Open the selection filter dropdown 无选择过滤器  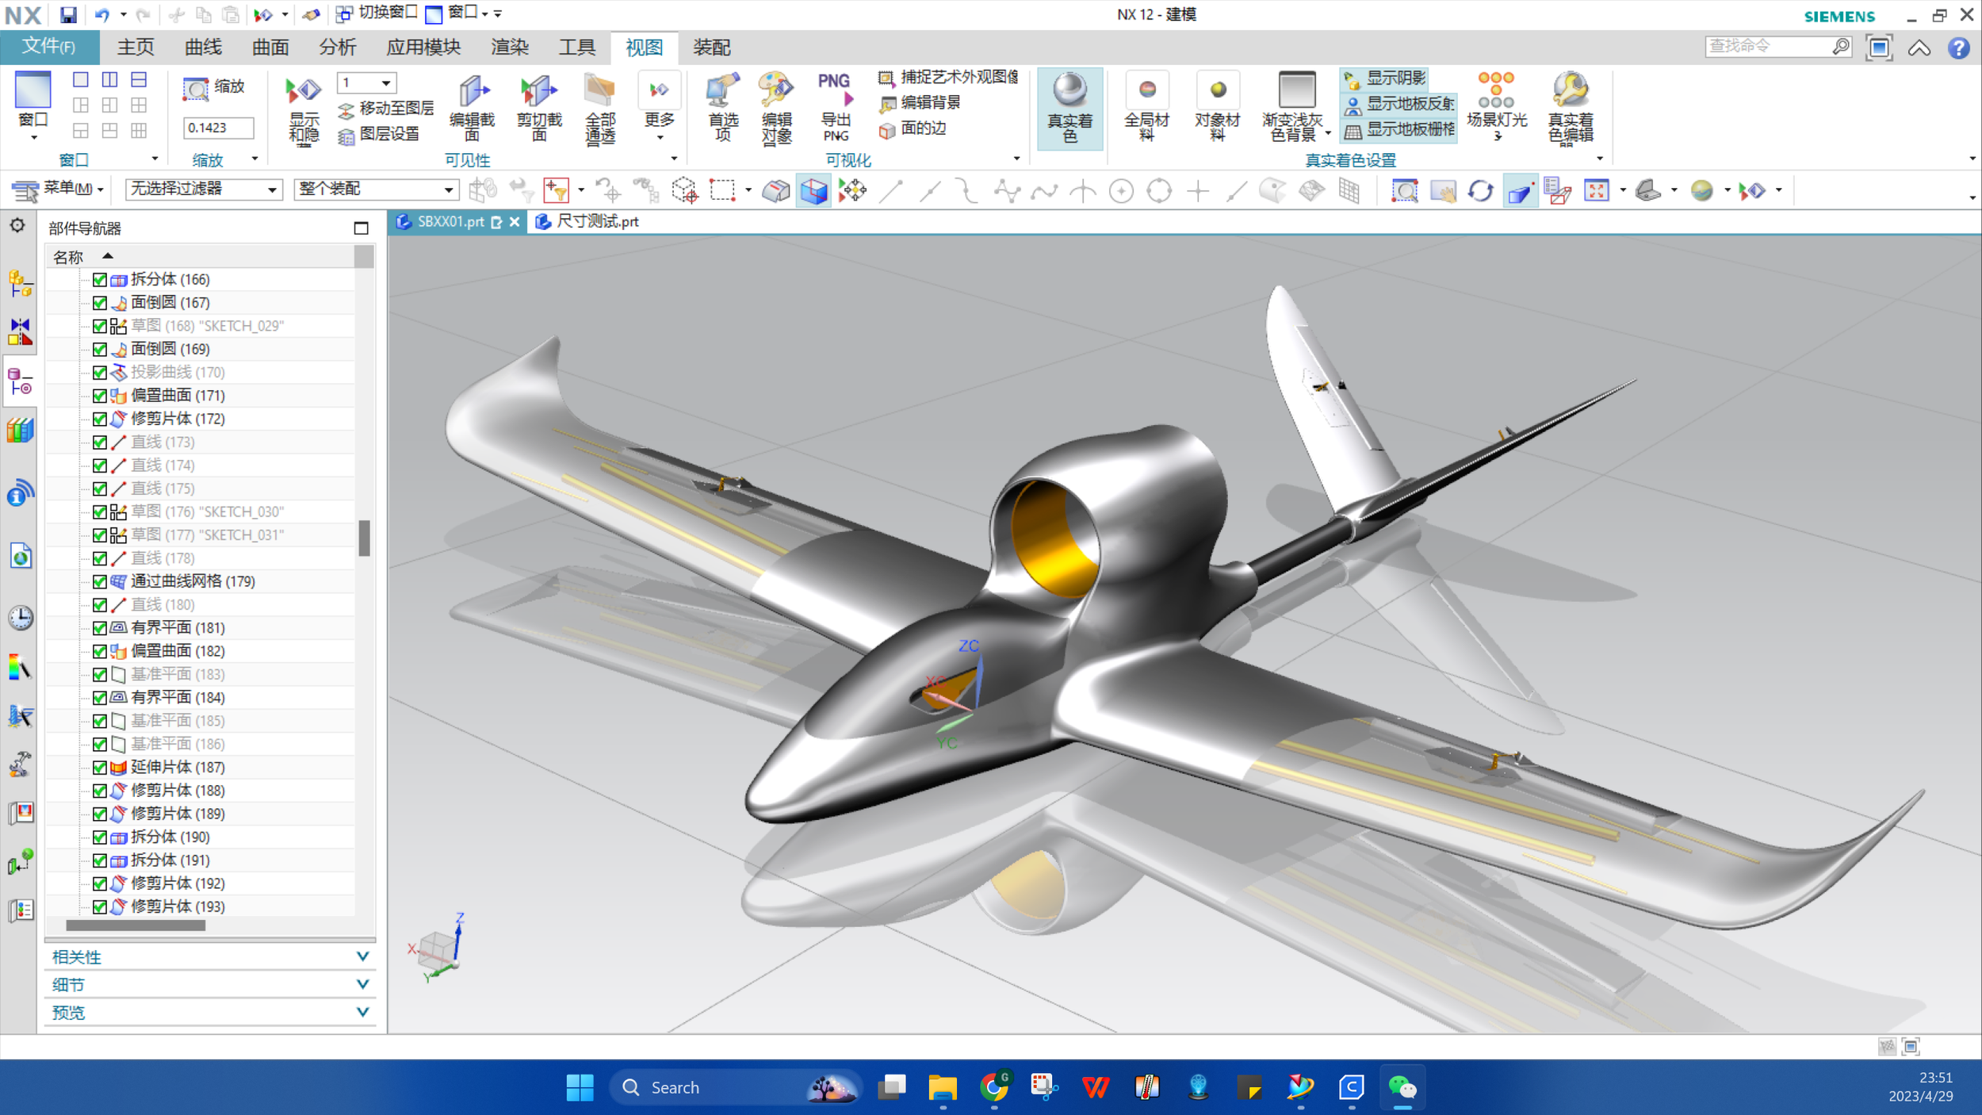[272, 190]
